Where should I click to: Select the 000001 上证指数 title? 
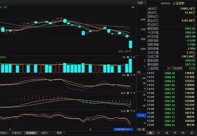(x=173, y=3)
